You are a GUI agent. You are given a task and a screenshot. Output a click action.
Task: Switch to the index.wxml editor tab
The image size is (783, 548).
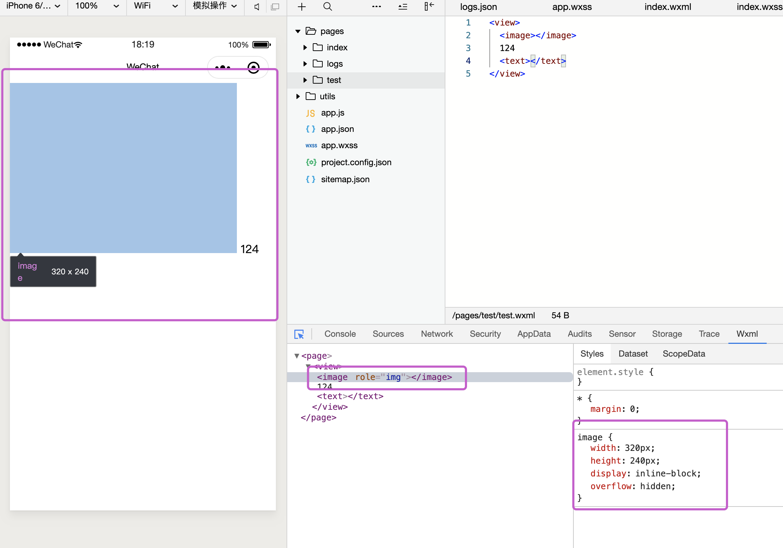tap(667, 7)
